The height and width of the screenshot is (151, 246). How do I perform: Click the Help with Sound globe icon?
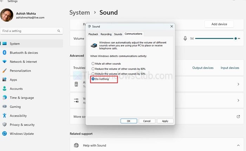point(76,145)
